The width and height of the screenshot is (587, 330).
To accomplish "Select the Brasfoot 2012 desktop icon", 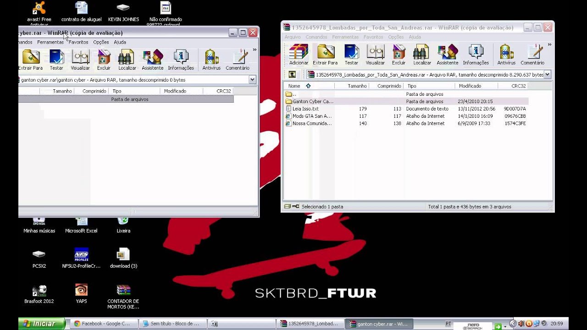I will 39,294.
